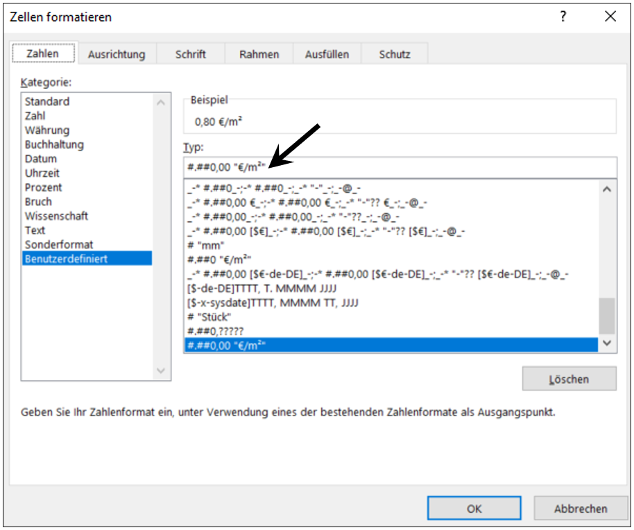This screenshot has height=530, width=634.
Task: Open the Schrift tab
Action: pyautogui.click(x=191, y=54)
